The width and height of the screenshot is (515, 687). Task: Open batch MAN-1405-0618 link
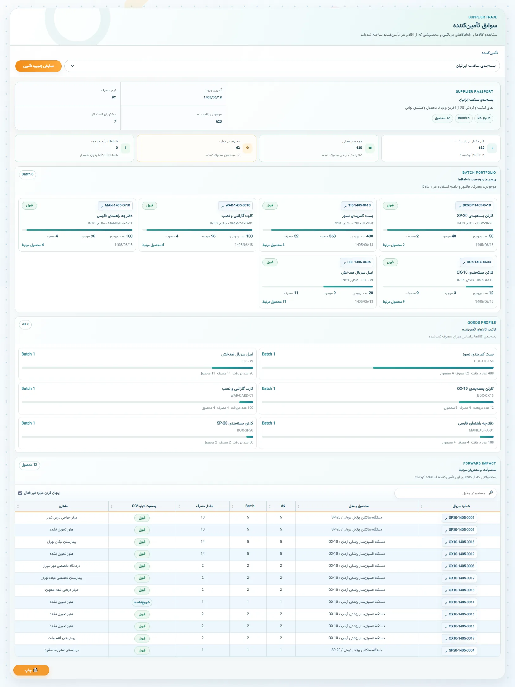tap(115, 205)
